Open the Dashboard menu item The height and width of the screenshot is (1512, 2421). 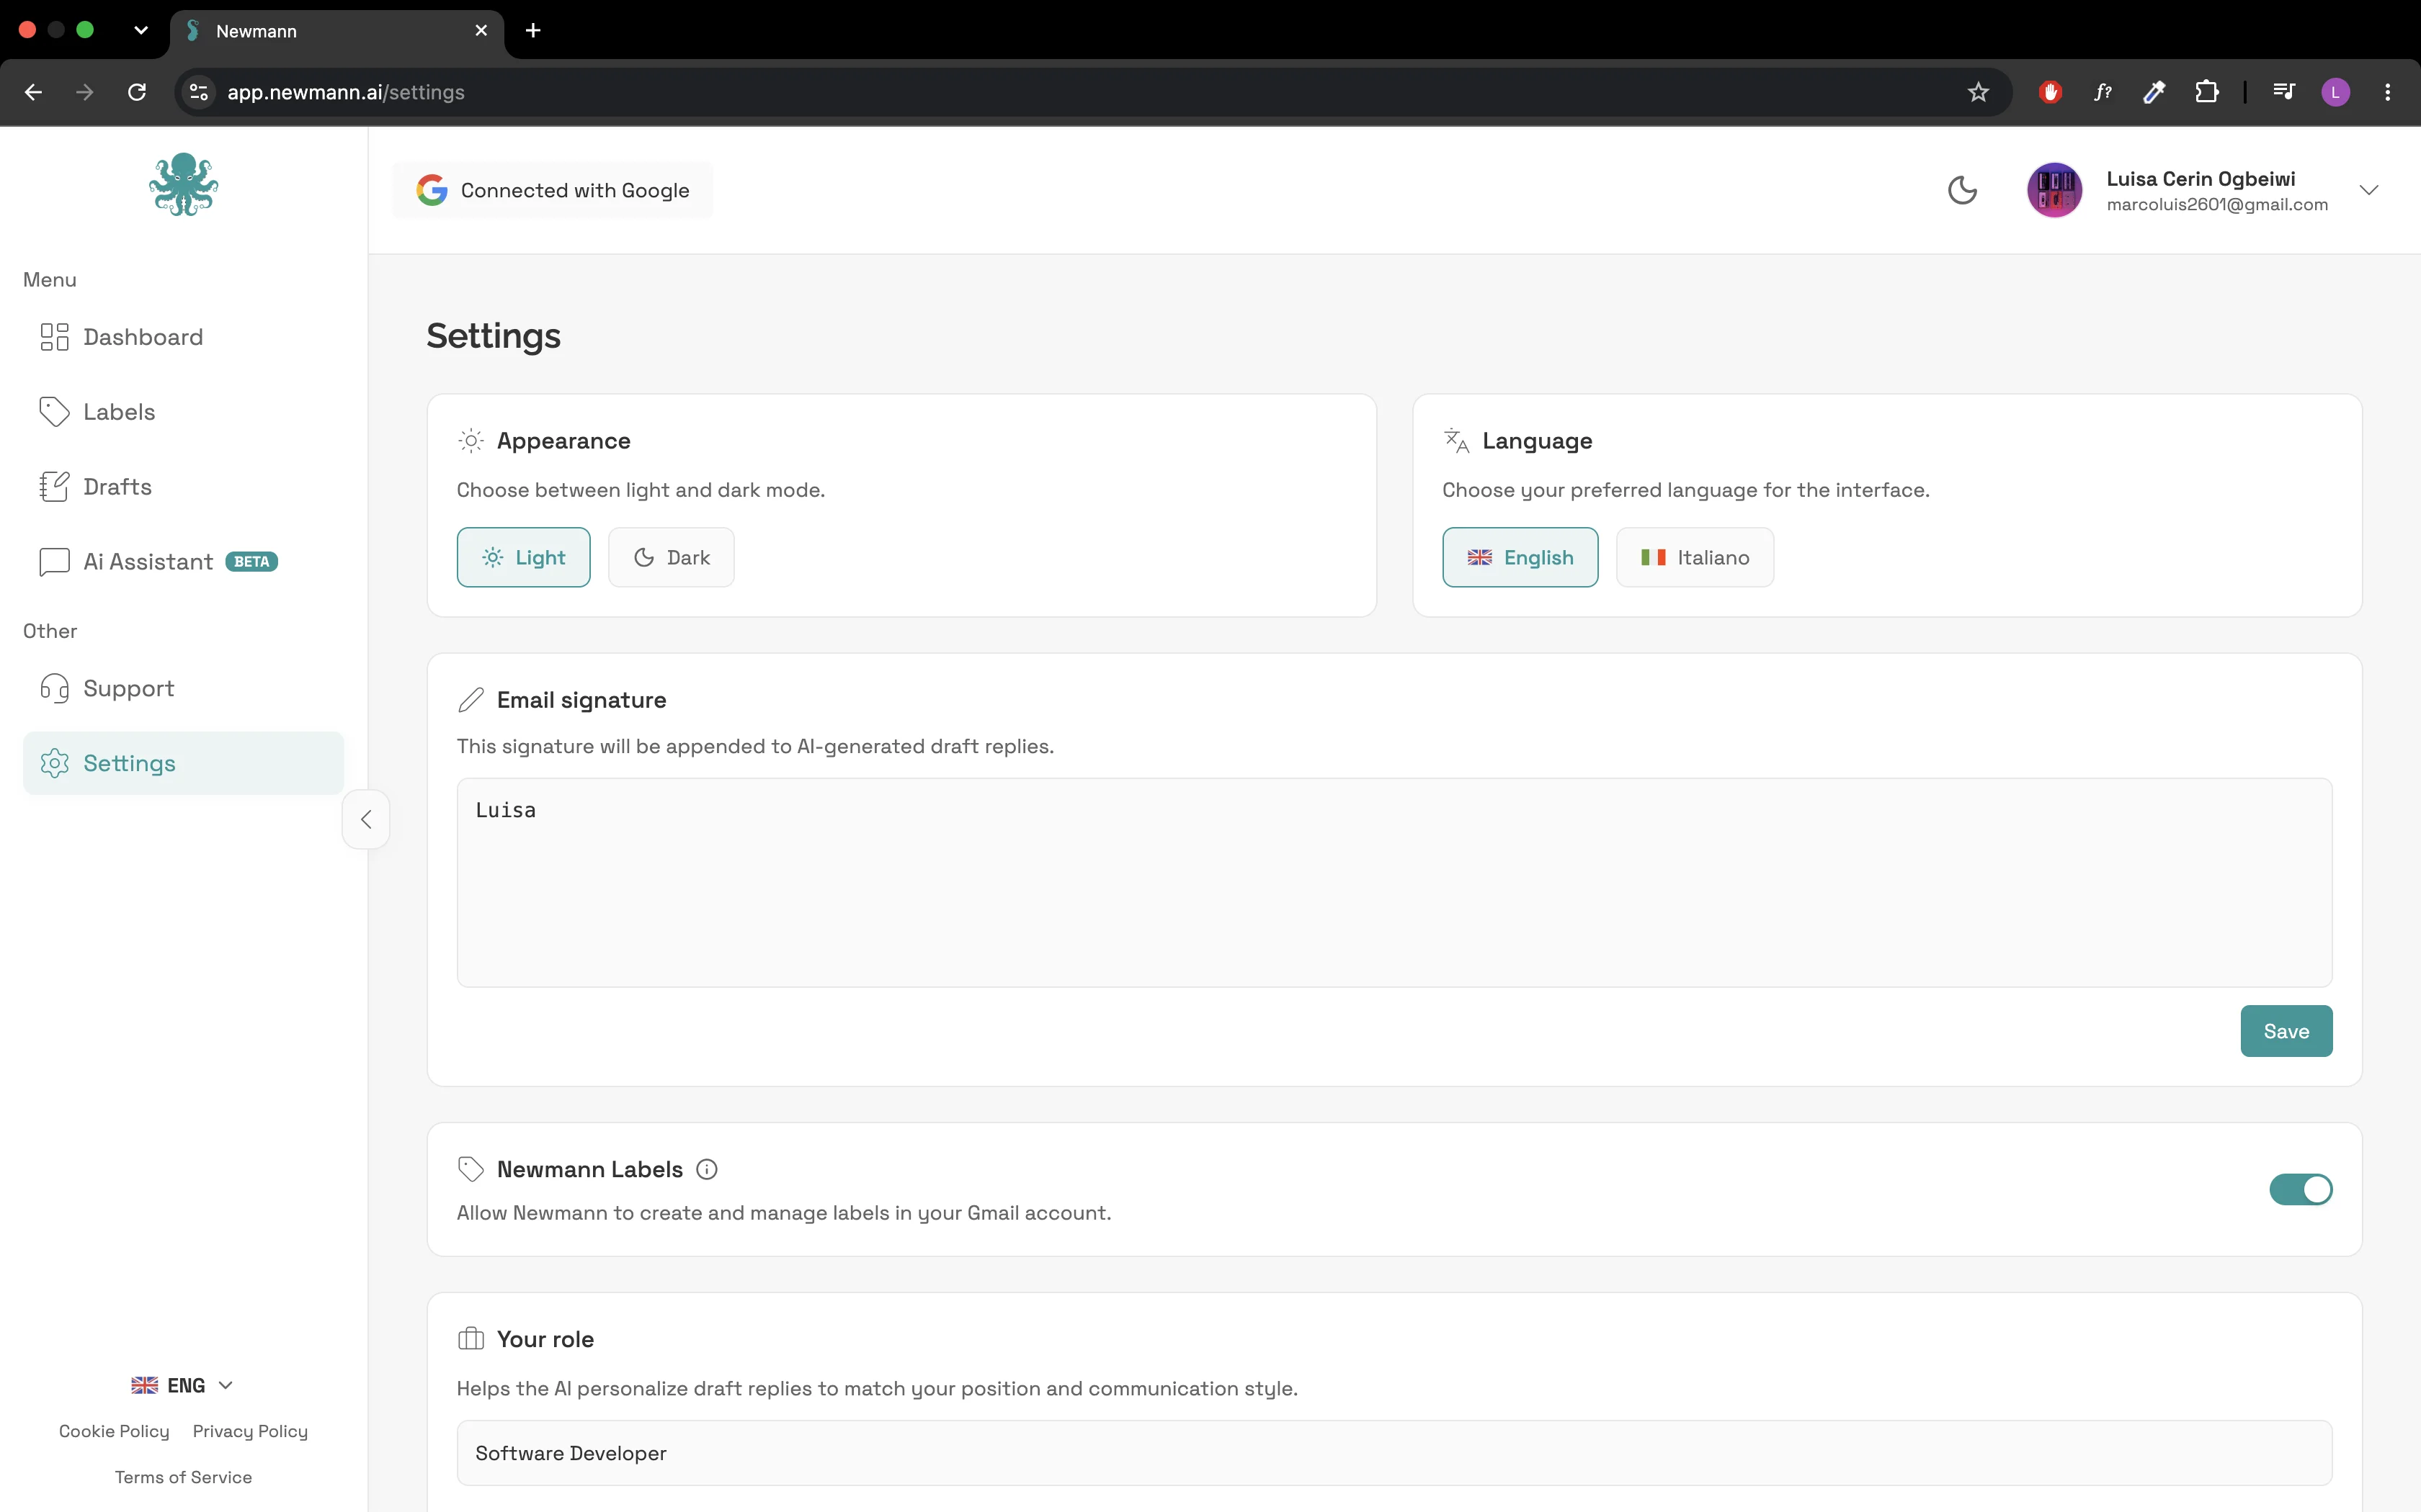pyautogui.click(x=183, y=337)
